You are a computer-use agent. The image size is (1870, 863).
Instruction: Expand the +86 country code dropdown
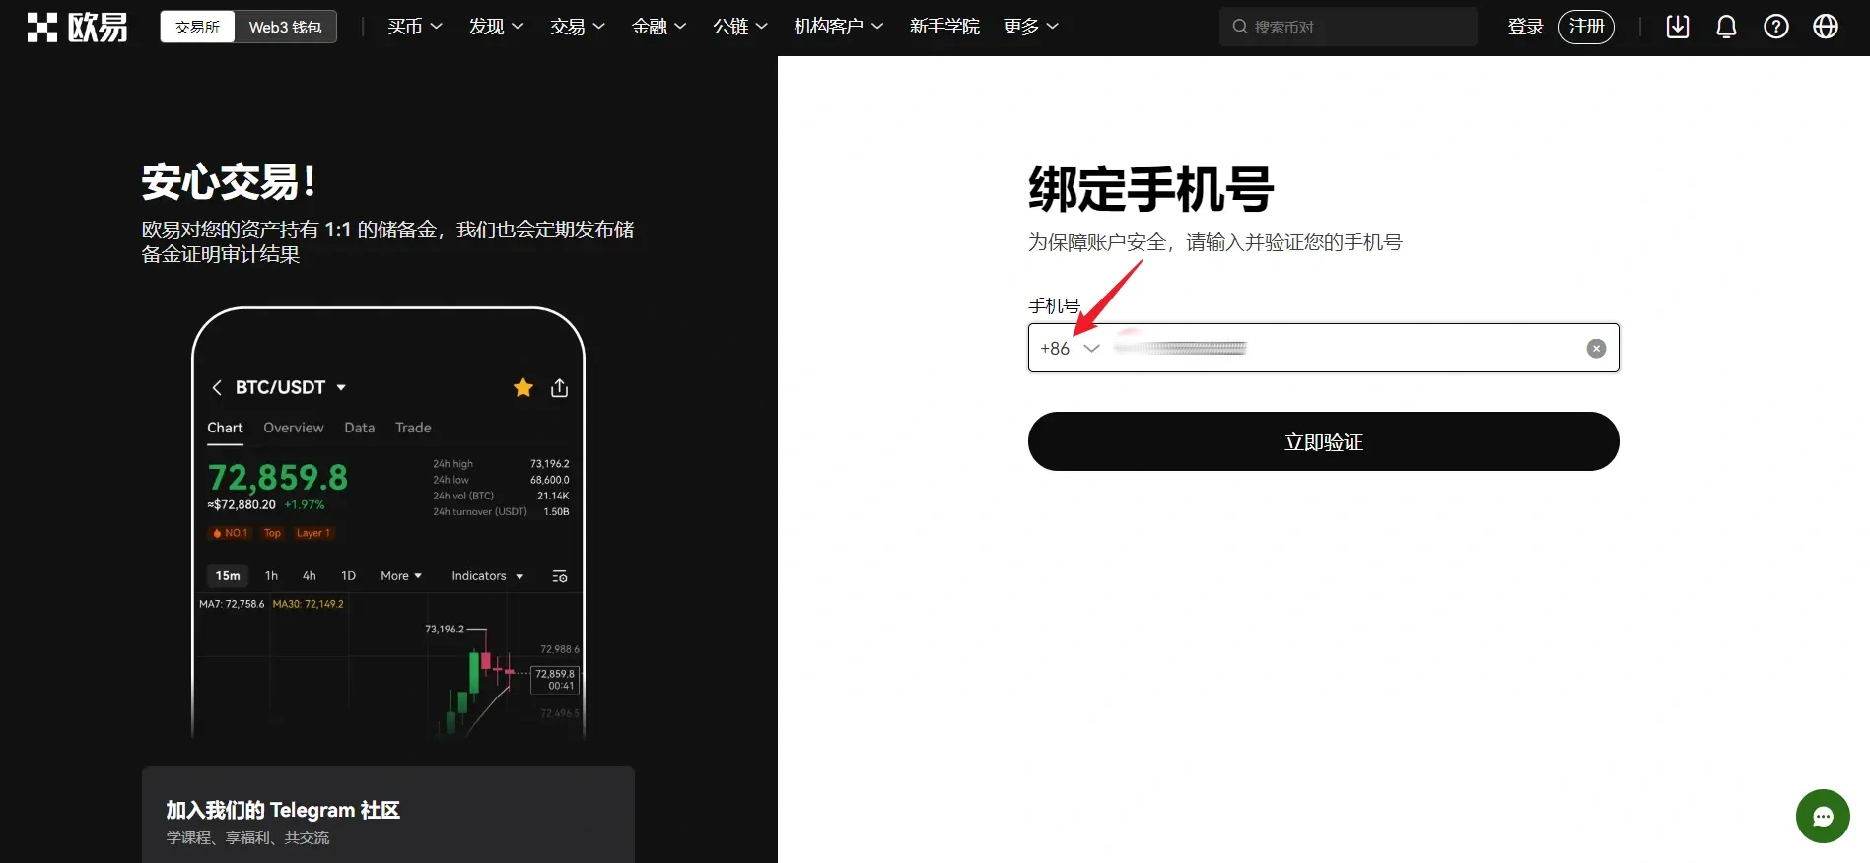tap(1070, 348)
